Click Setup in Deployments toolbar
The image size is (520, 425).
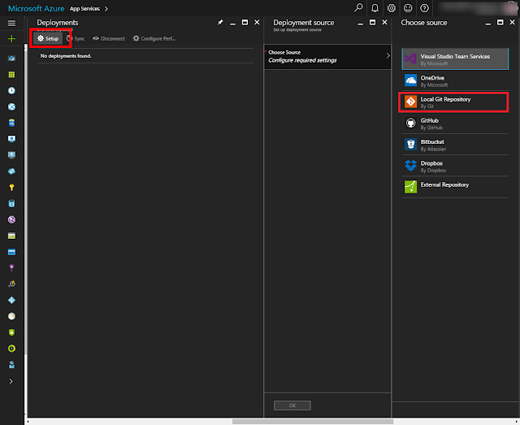click(x=48, y=38)
